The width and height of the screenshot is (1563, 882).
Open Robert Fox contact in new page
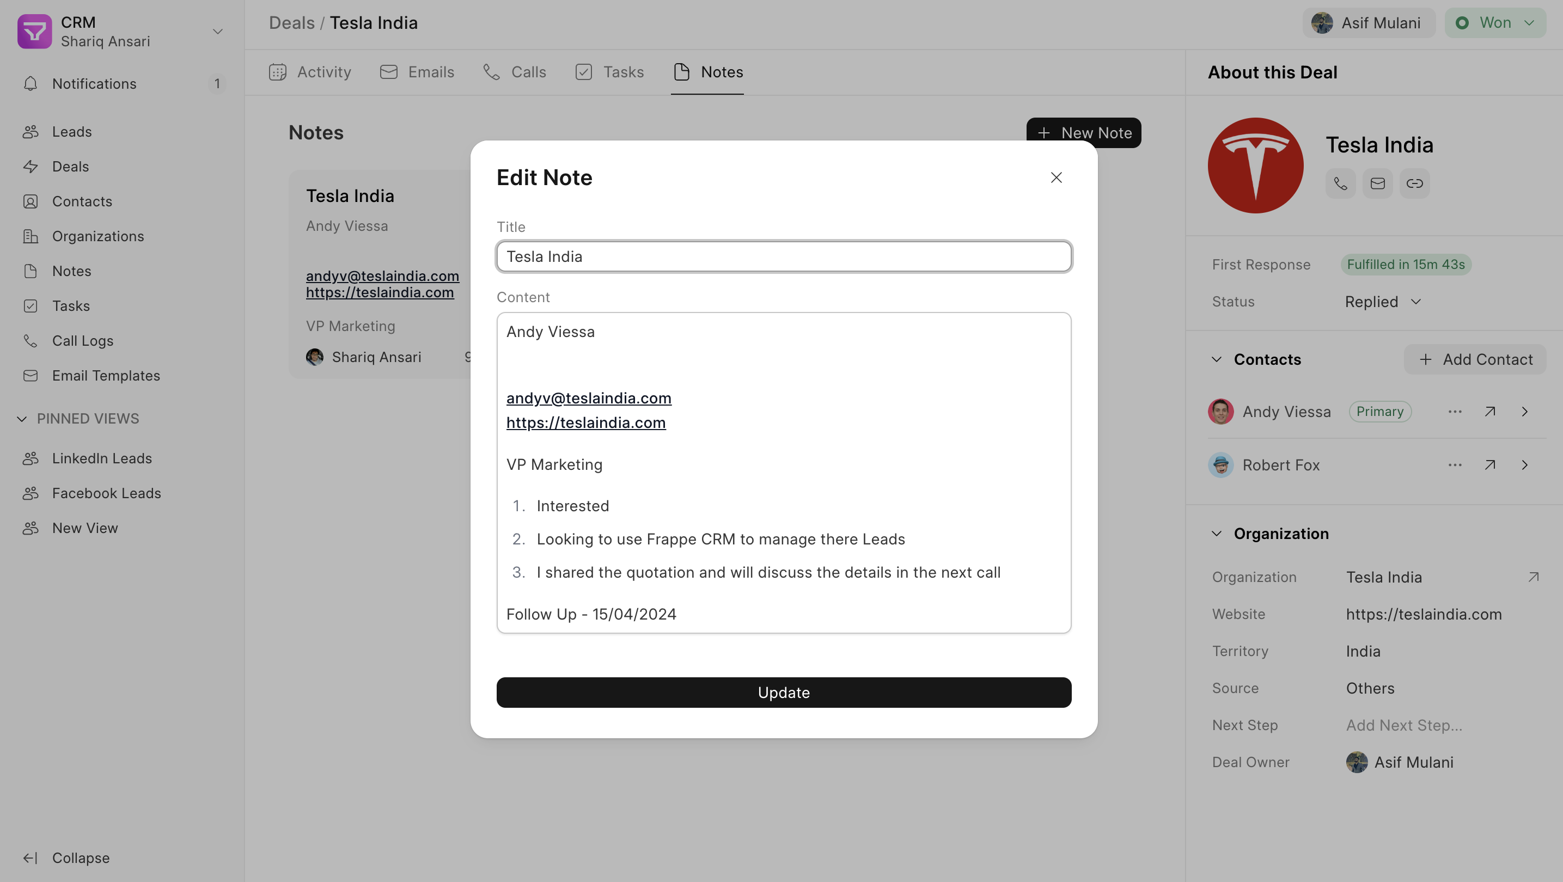pos(1489,465)
